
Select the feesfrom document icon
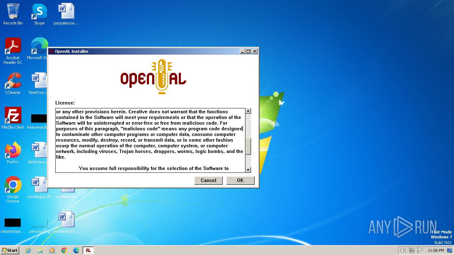click(39, 84)
